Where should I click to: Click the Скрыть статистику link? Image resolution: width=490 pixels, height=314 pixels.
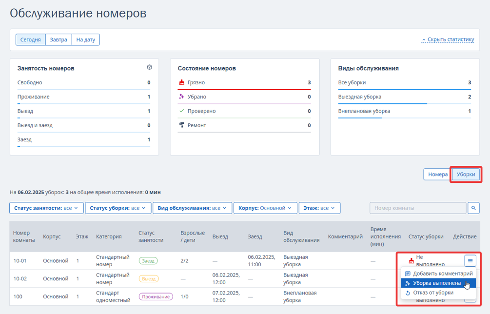click(x=448, y=39)
